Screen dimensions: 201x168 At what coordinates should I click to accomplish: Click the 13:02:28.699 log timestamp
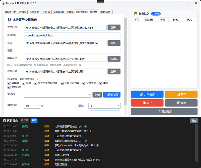point(10,164)
